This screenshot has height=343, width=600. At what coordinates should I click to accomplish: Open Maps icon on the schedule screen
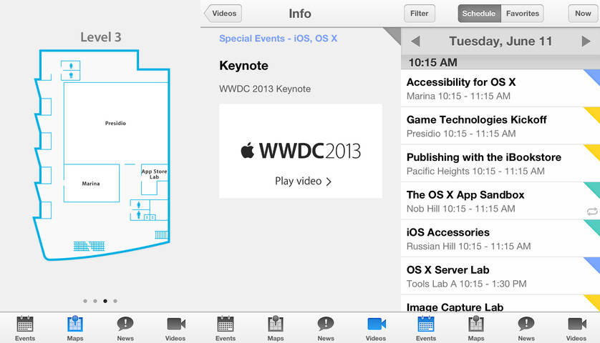click(x=476, y=324)
